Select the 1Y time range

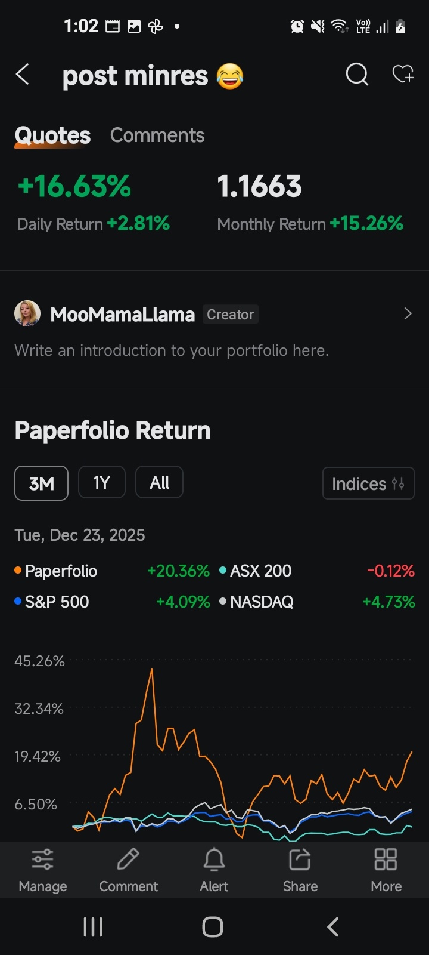[102, 482]
